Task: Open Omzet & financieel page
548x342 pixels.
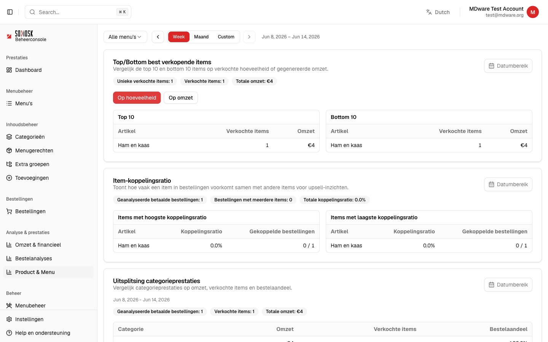Action: click(49, 245)
